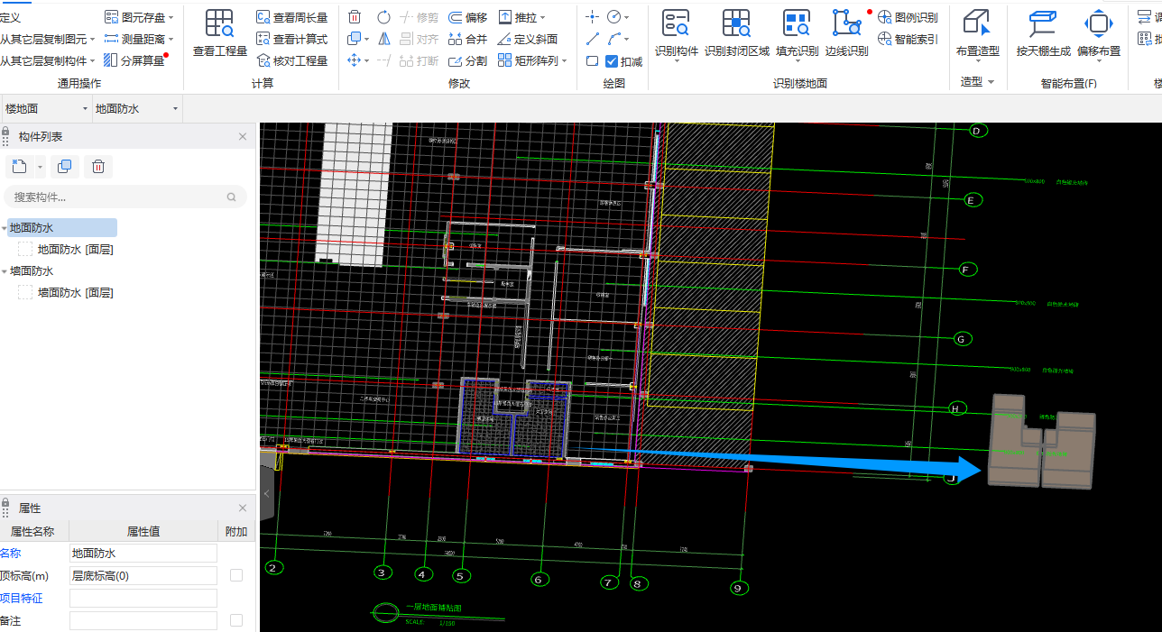The height and width of the screenshot is (632, 1162).
Task: Select the 合并 merge tool
Action: tap(467, 39)
